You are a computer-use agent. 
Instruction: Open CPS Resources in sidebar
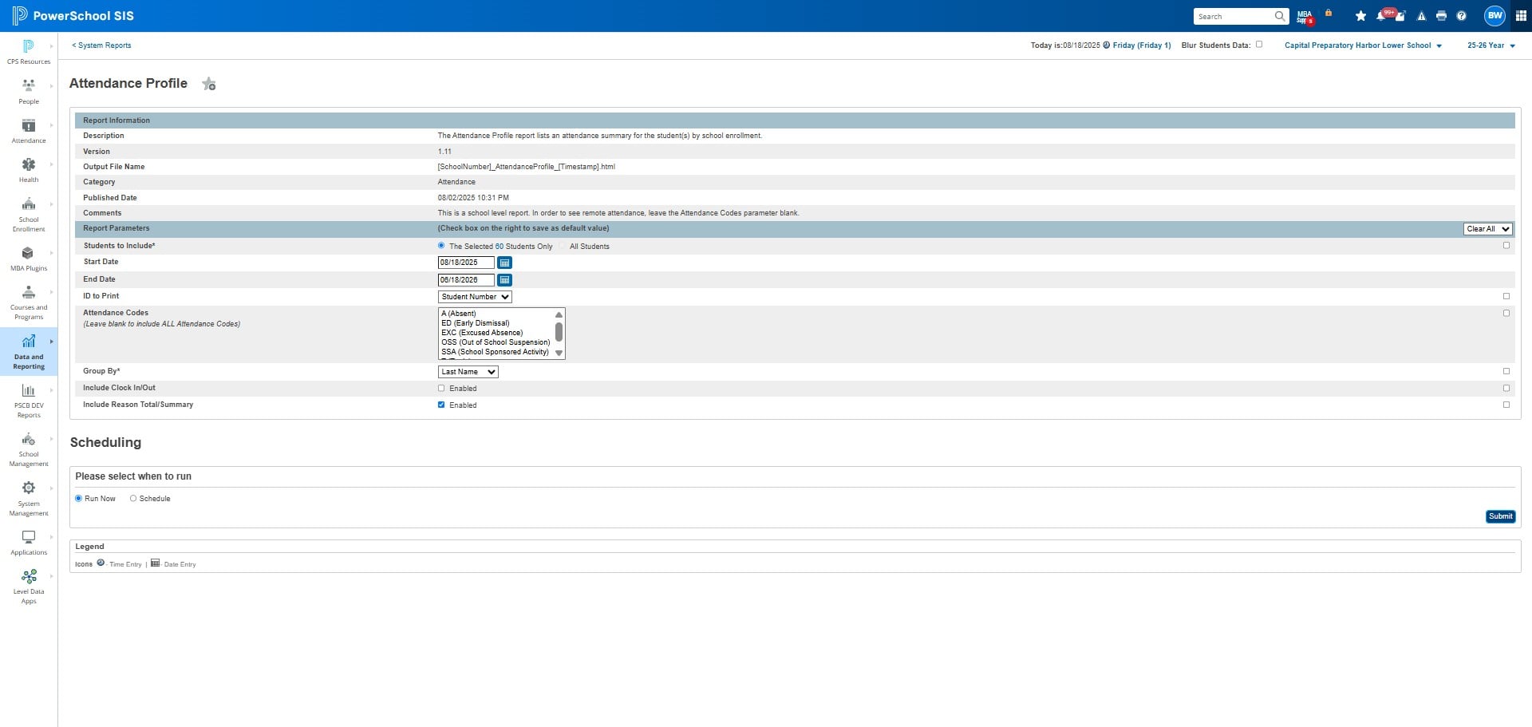click(x=29, y=52)
